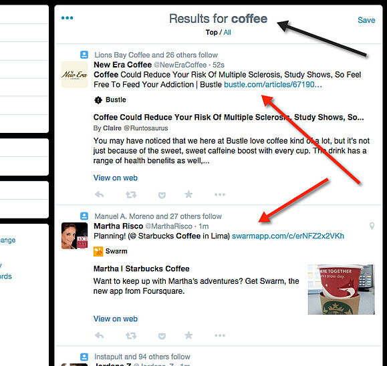Open the three-dot options menu beside Results

67,18
